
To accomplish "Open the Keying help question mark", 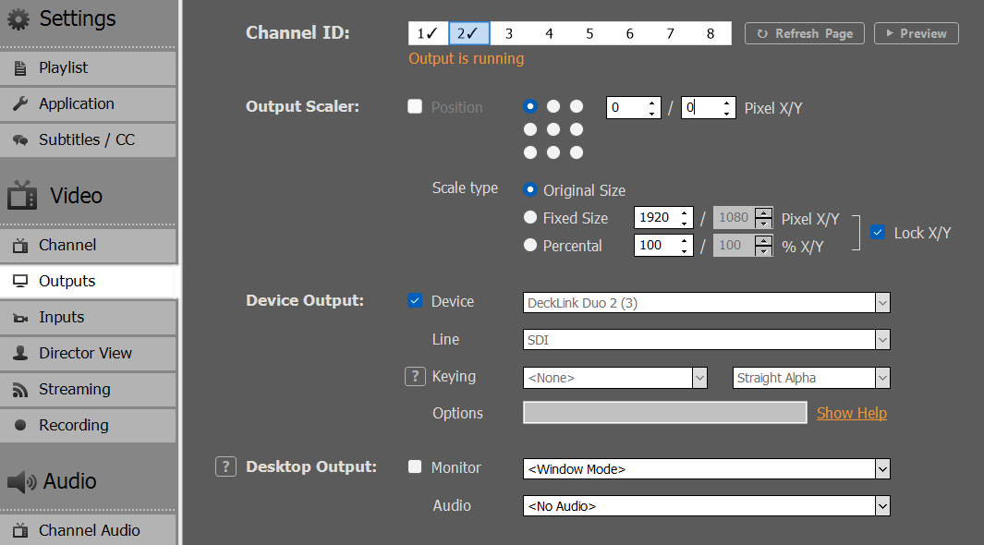I will 415,376.
